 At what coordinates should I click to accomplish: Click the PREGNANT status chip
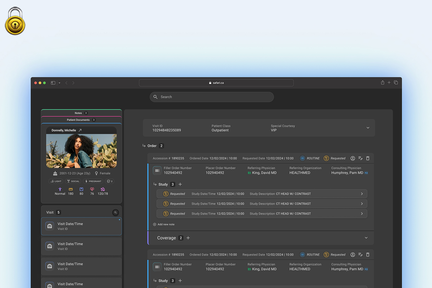93,181
